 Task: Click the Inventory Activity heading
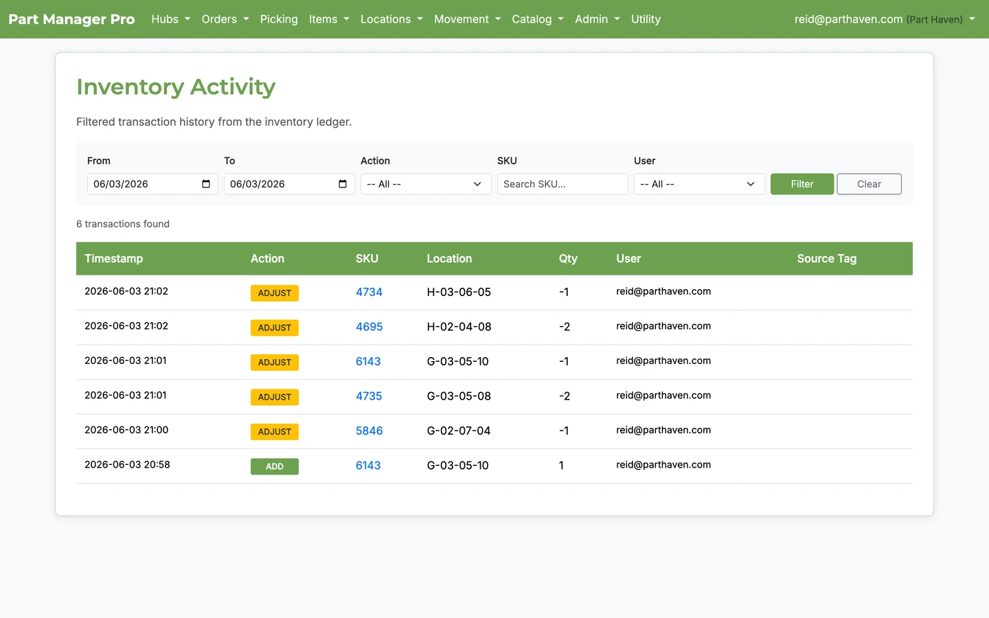[176, 87]
